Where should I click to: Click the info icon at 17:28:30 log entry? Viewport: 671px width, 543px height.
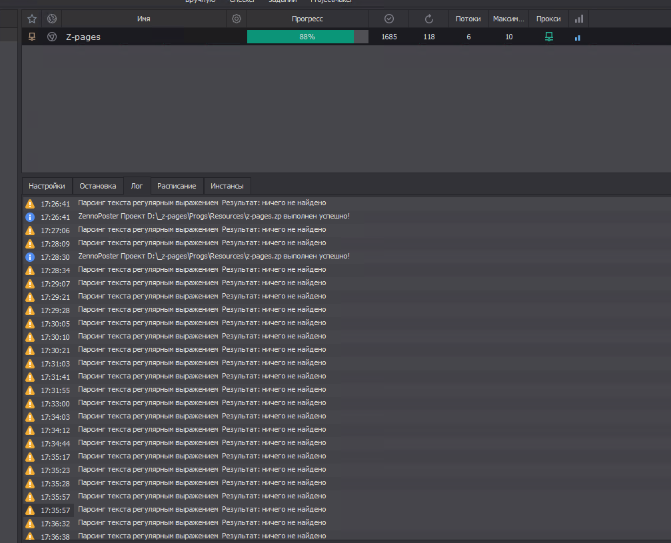(x=30, y=257)
